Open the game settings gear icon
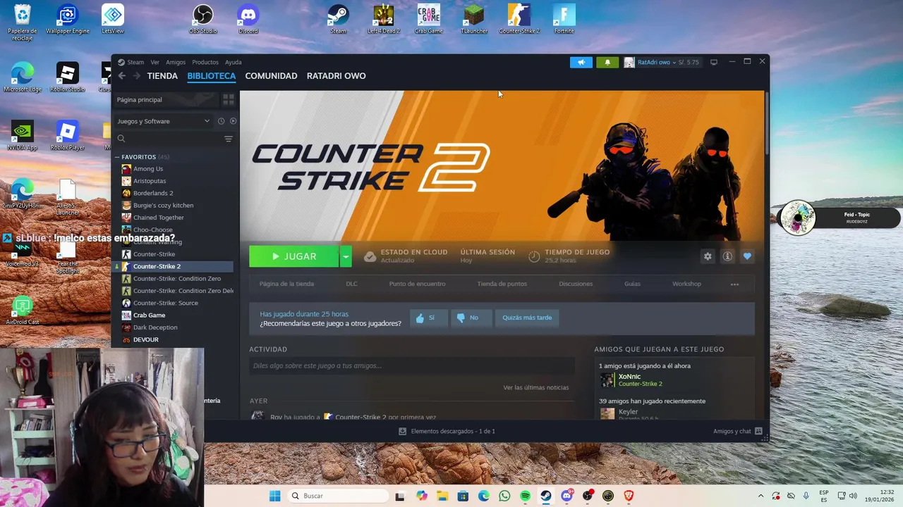This screenshot has width=903, height=507. 708,256
